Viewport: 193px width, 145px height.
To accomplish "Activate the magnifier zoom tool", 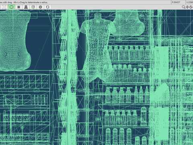I will (183, 7).
